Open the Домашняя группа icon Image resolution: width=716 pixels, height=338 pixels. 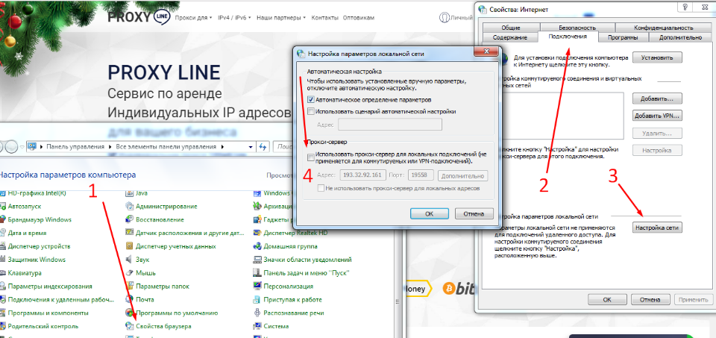[x=257, y=246]
